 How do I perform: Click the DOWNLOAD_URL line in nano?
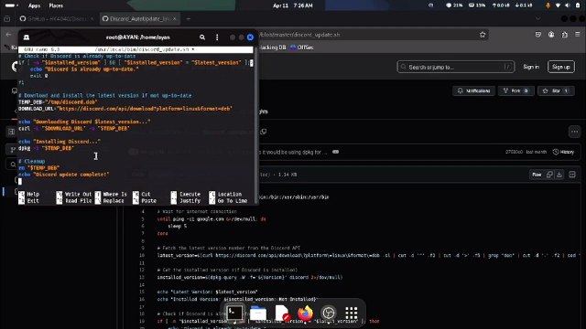[125, 109]
